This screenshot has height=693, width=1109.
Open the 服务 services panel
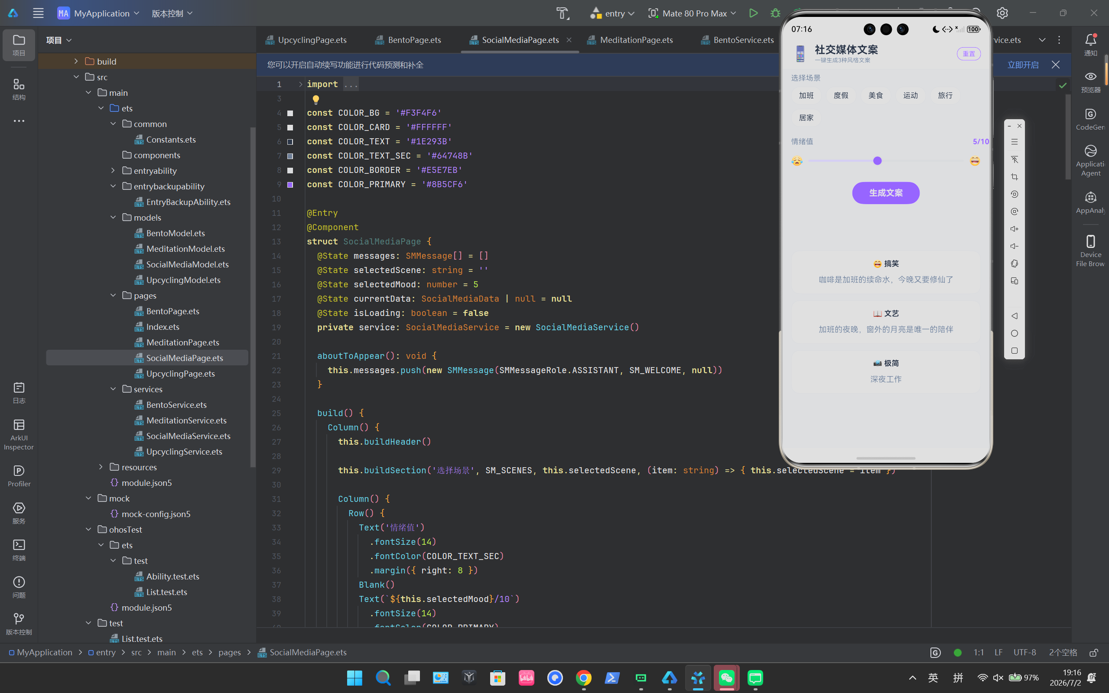pos(19,513)
